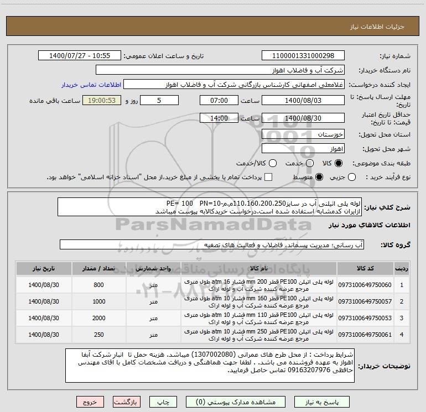The height and width of the screenshot is (412, 426).
Task: Click product code 0973100649750053
Action: point(365,318)
